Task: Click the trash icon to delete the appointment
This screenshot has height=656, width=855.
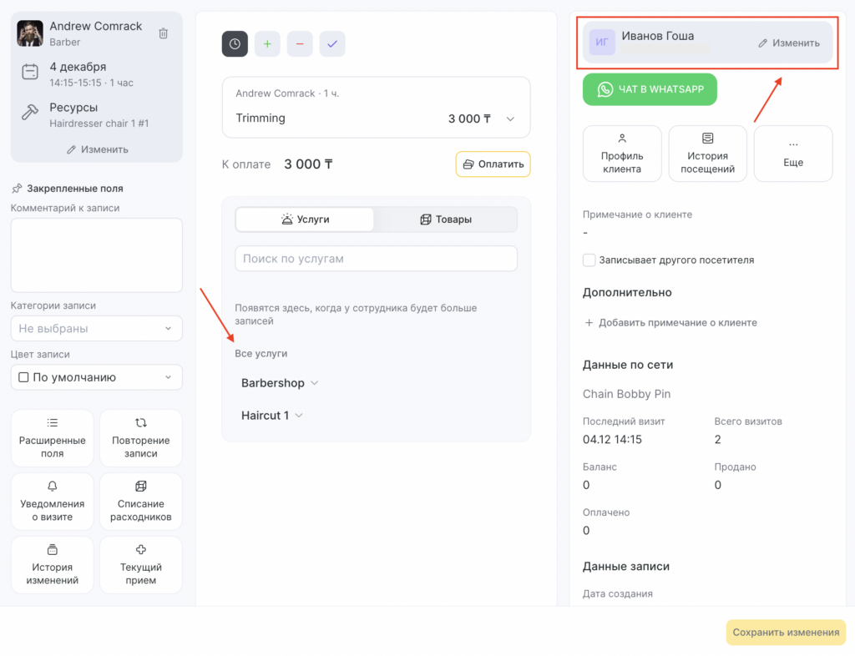Action: [164, 33]
